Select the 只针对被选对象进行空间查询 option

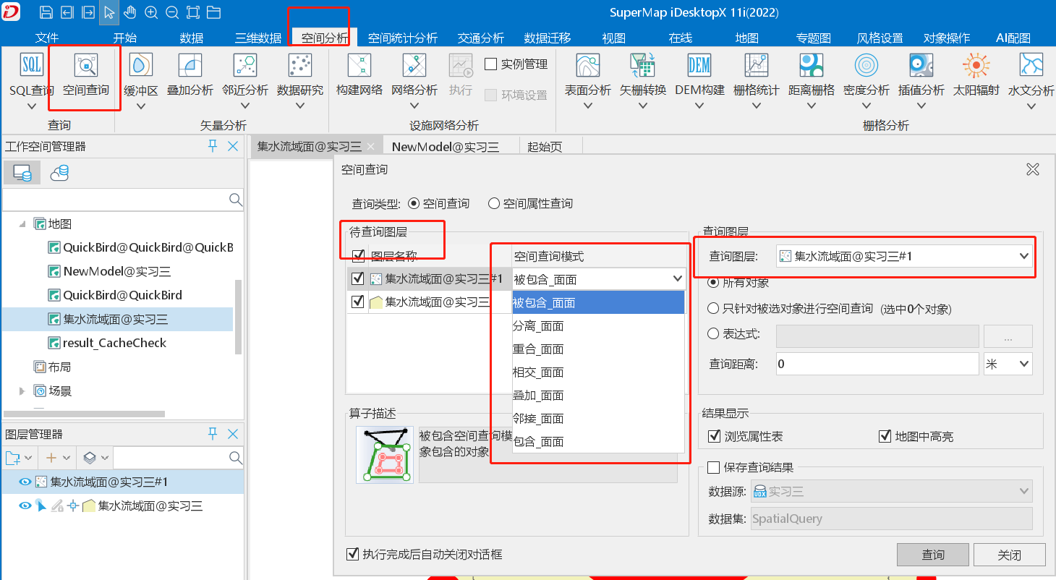click(713, 308)
